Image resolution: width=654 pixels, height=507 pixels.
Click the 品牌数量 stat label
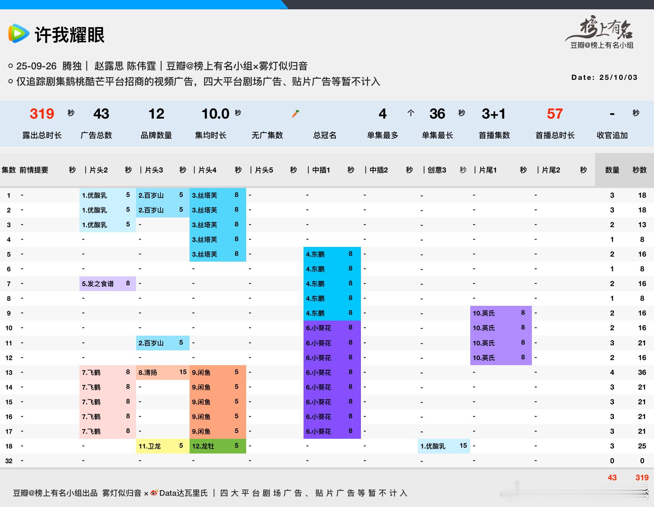156,135
